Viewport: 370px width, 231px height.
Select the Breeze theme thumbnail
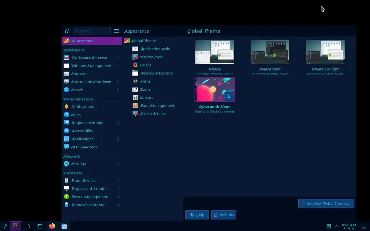[x=215, y=52]
